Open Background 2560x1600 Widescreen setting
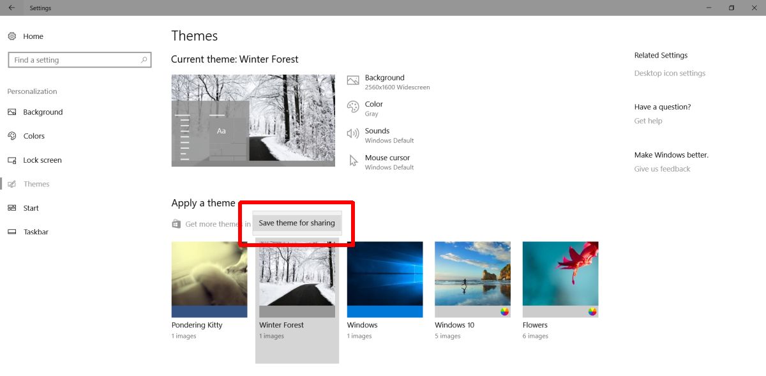Viewport: 766px width, 376px height. [x=397, y=82]
